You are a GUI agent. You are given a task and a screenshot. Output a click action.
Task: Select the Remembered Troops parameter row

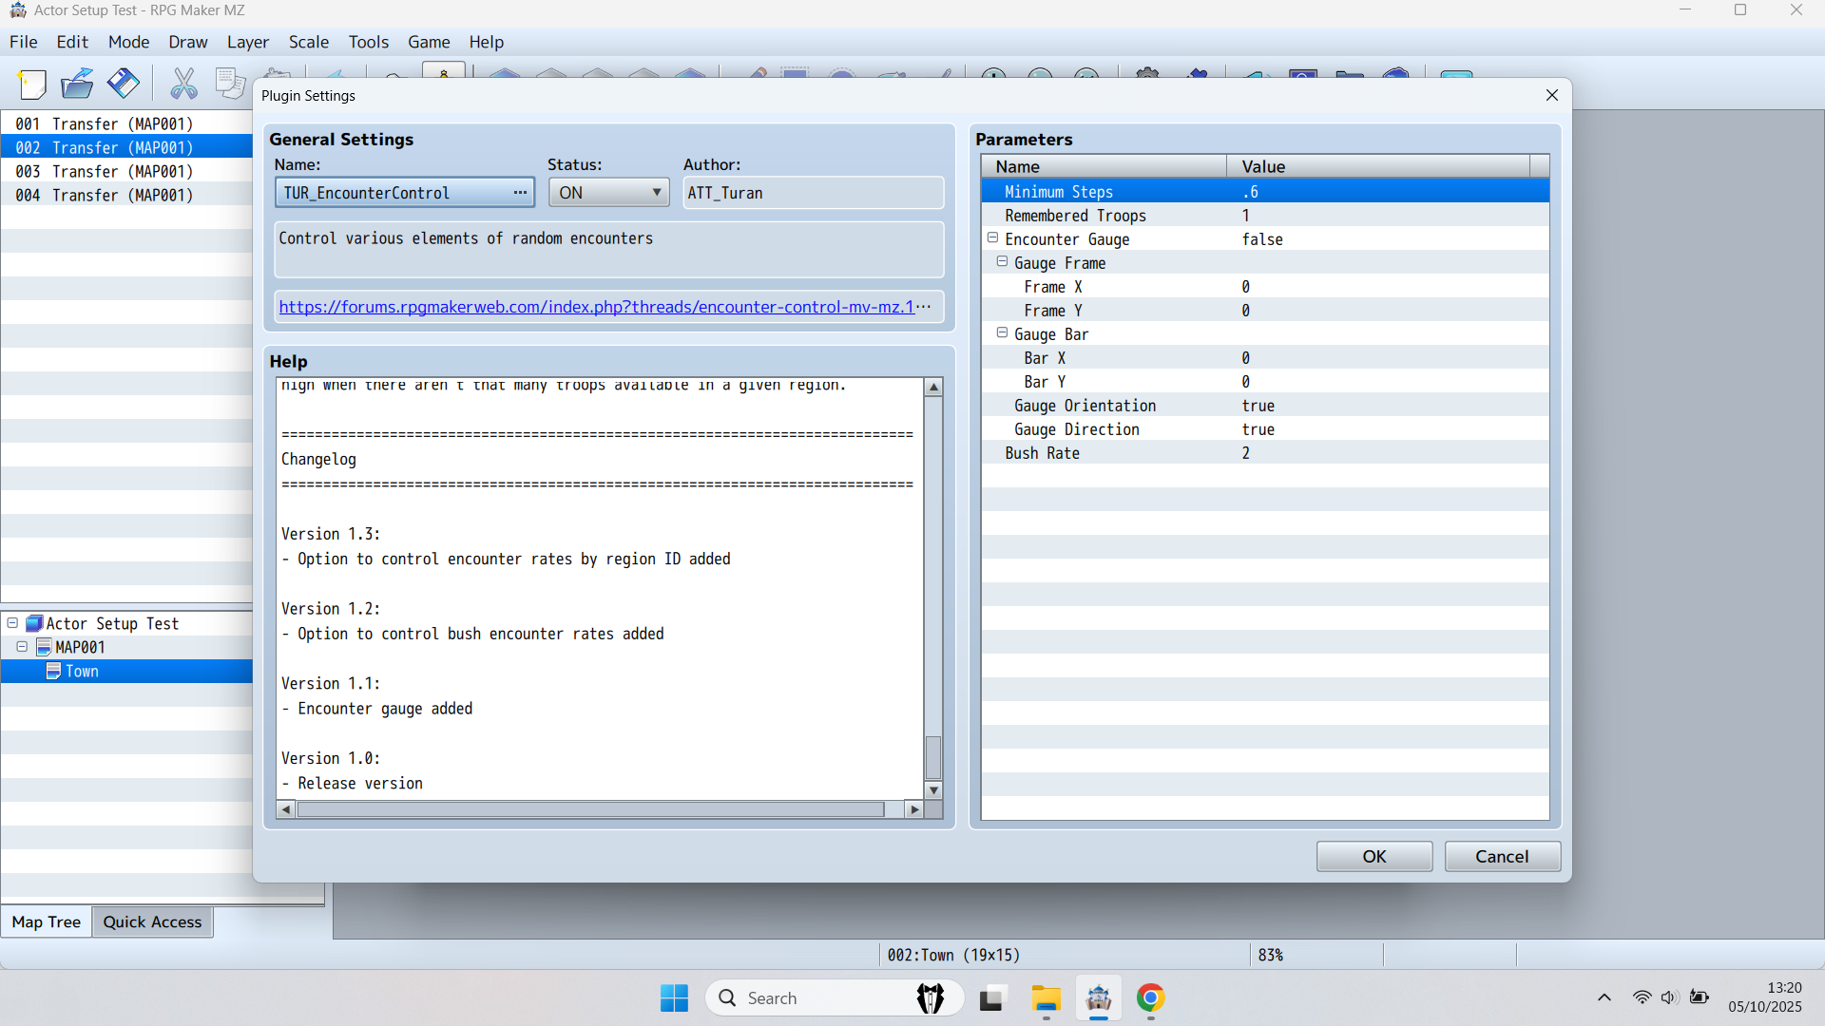click(1265, 216)
